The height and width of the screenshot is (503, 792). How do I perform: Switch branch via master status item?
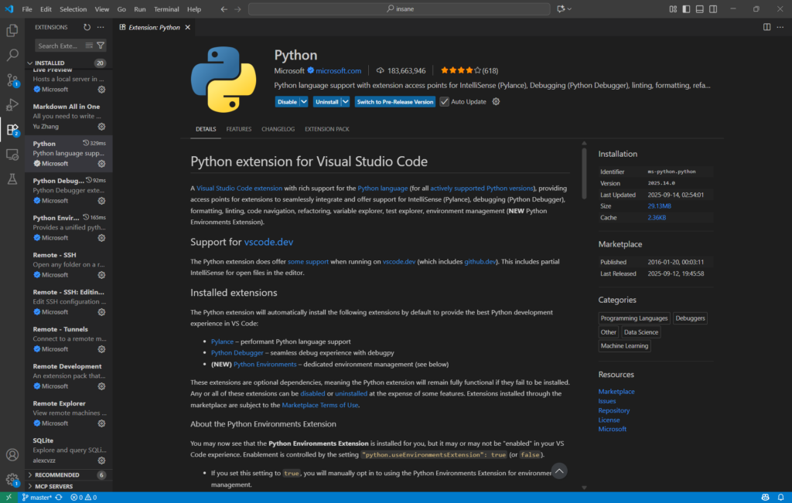(37, 498)
